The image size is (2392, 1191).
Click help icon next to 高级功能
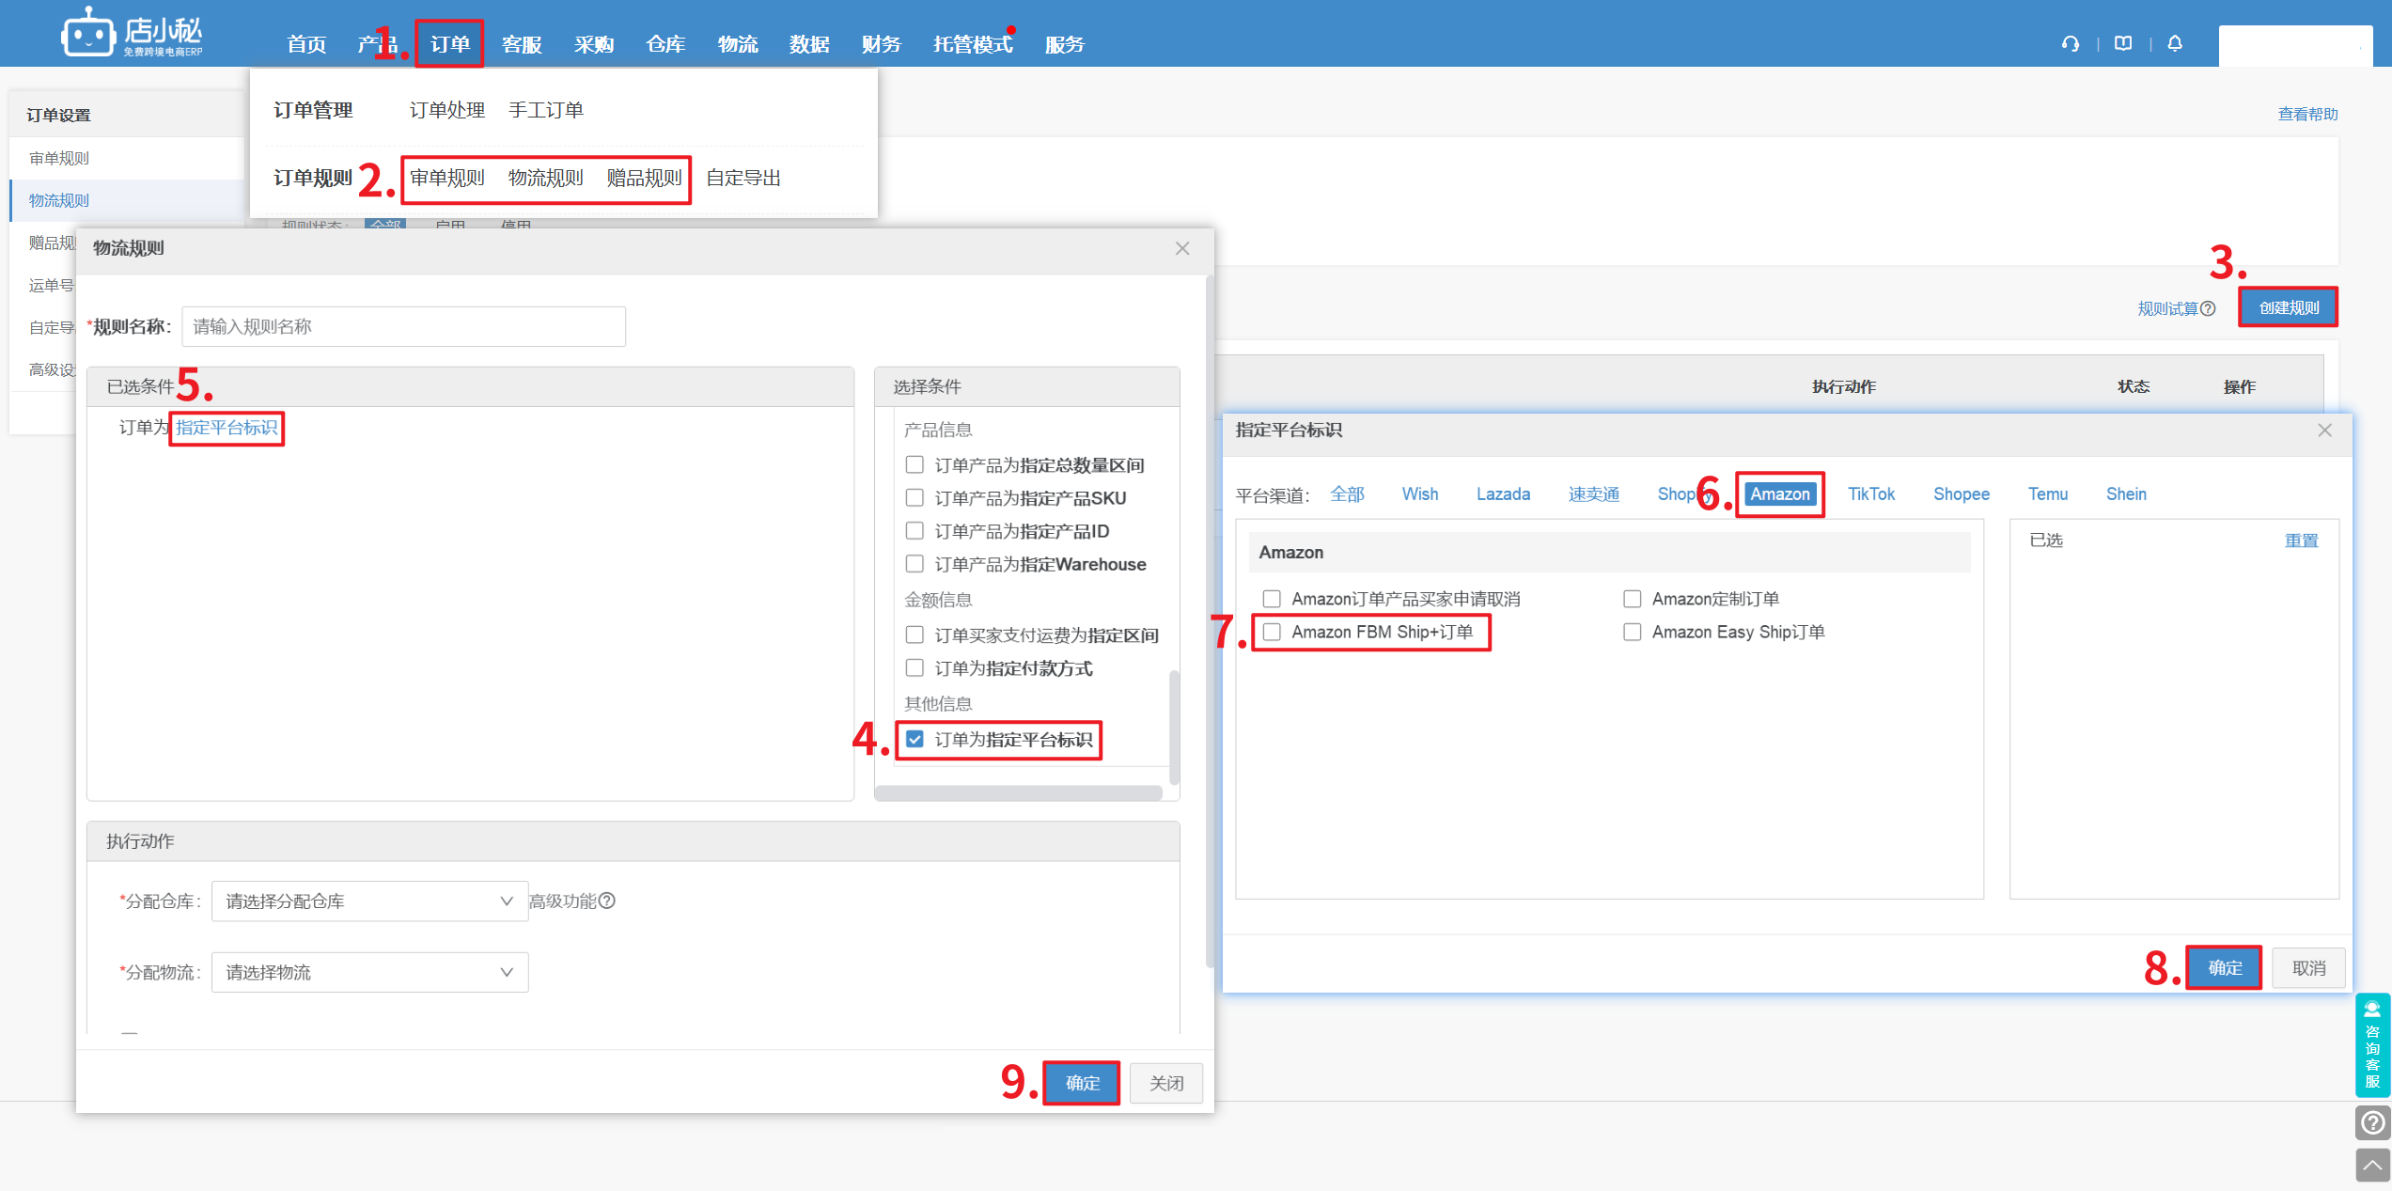click(607, 901)
